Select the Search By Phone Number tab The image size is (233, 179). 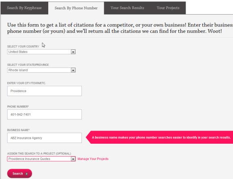76,8
